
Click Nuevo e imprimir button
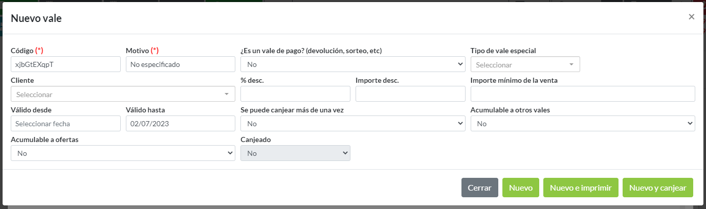click(x=581, y=188)
